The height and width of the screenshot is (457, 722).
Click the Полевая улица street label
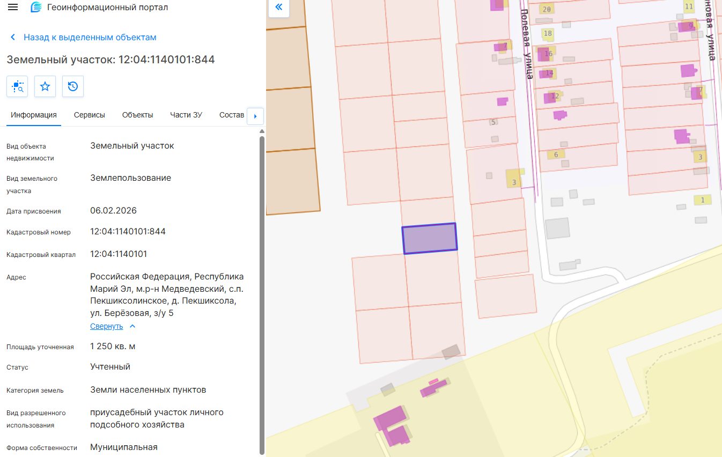[x=527, y=44]
